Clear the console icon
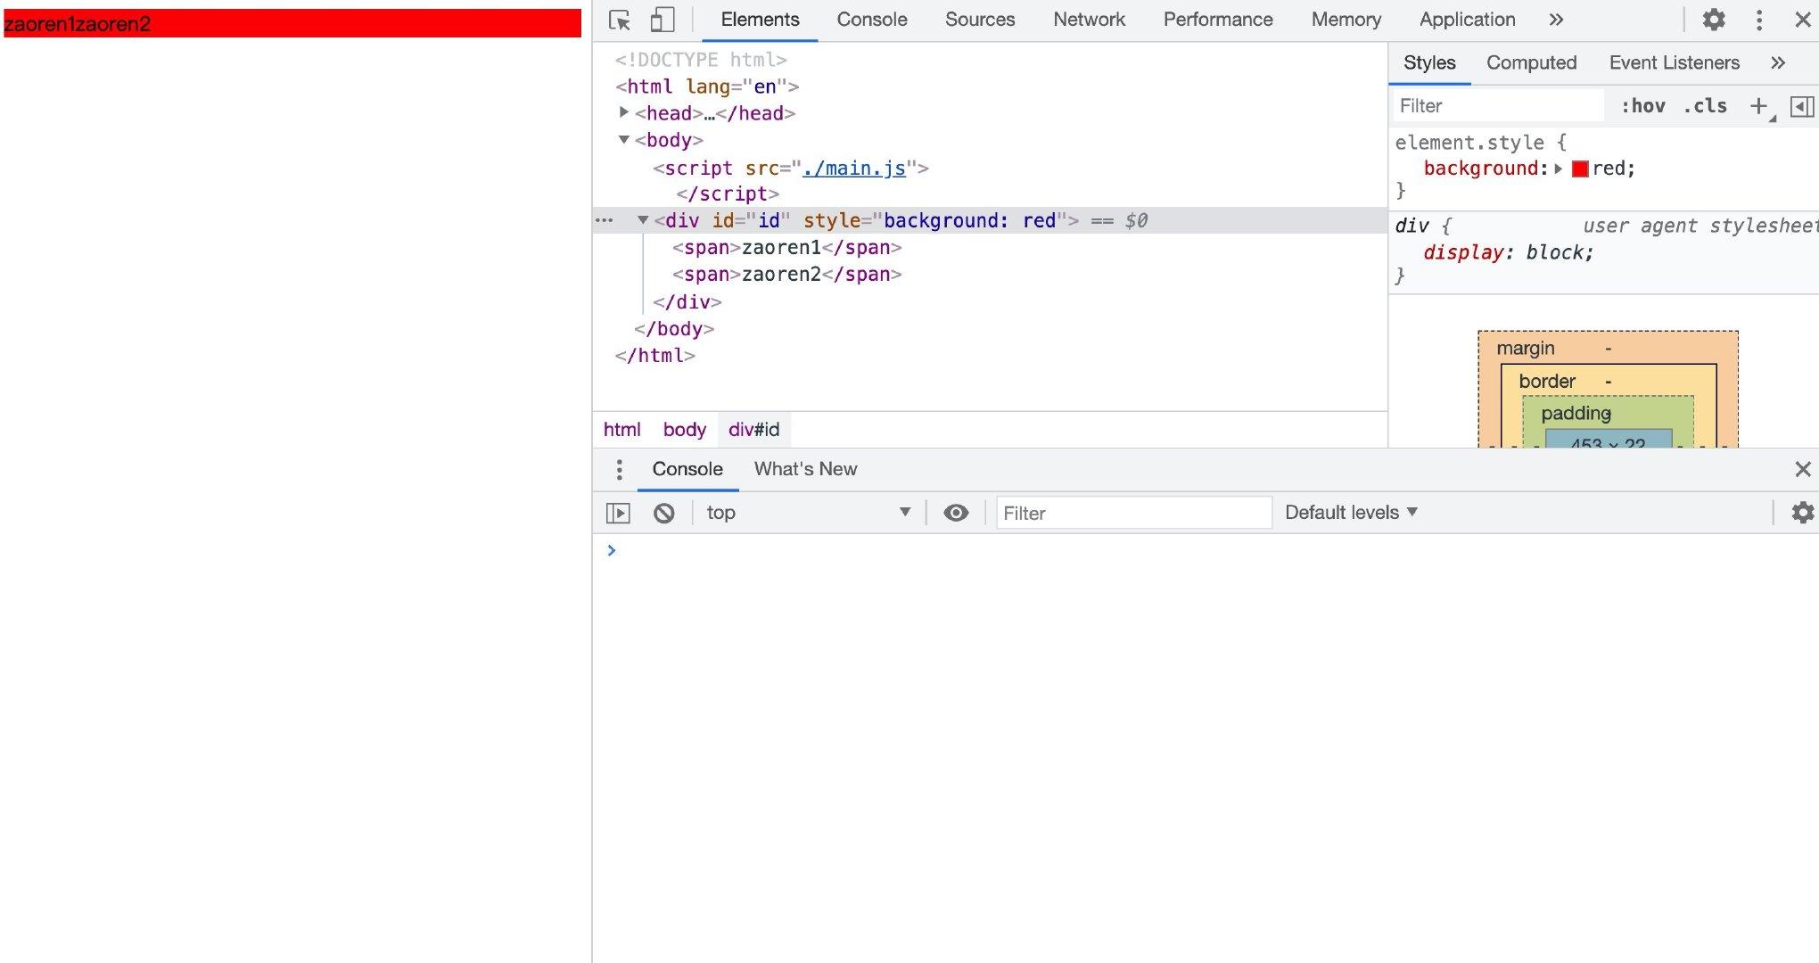Screen dimensions: 1819x963 pyautogui.click(x=663, y=513)
